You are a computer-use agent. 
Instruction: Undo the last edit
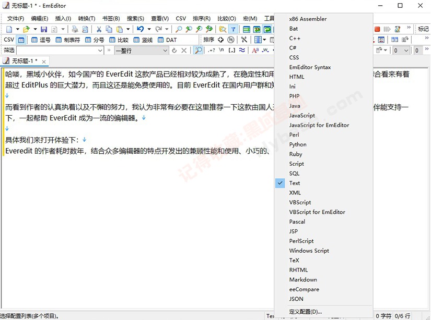(x=140, y=29)
